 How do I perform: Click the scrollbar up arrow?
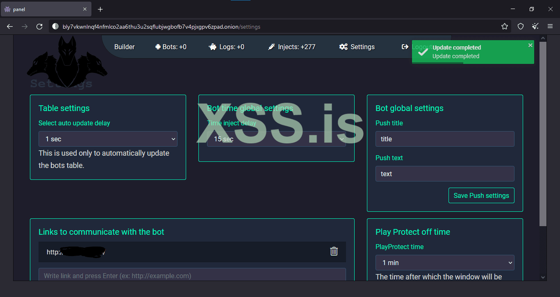coord(543,39)
